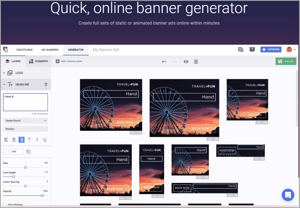Select the 250 x 250 banner preview

(x=106, y=170)
